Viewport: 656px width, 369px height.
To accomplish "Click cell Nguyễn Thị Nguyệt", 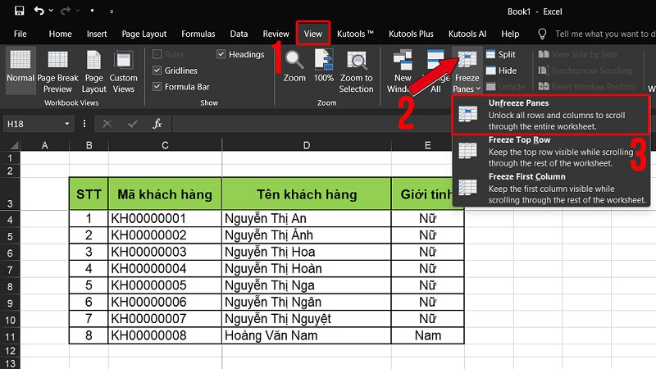I will [x=307, y=319].
